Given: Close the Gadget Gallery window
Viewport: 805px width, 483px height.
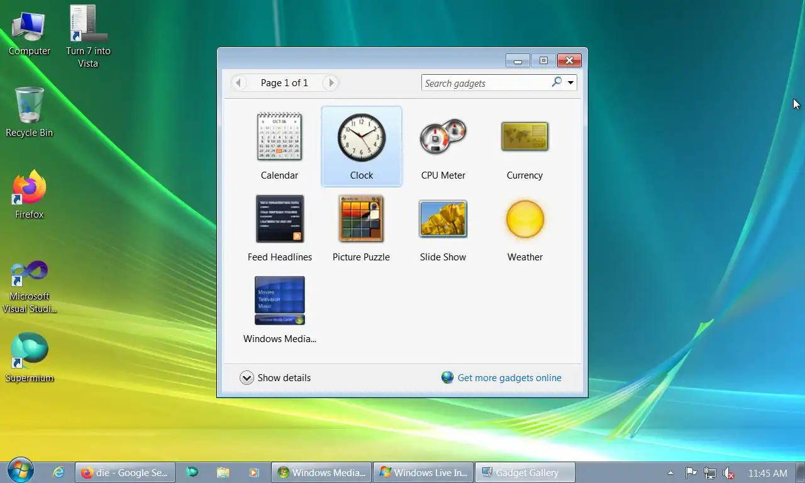Looking at the screenshot, I should pos(569,60).
